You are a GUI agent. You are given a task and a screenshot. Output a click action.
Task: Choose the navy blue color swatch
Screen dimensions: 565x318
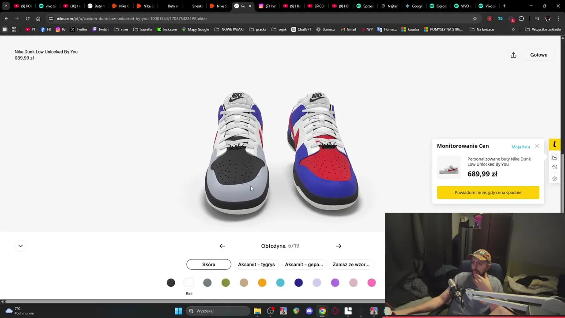(299, 283)
